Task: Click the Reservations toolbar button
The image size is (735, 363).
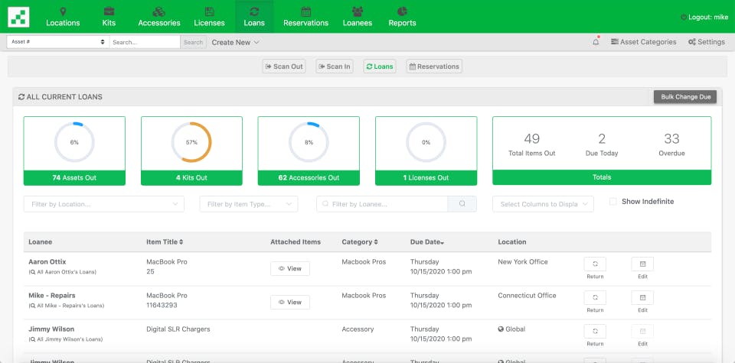Action: click(x=434, y=66)
